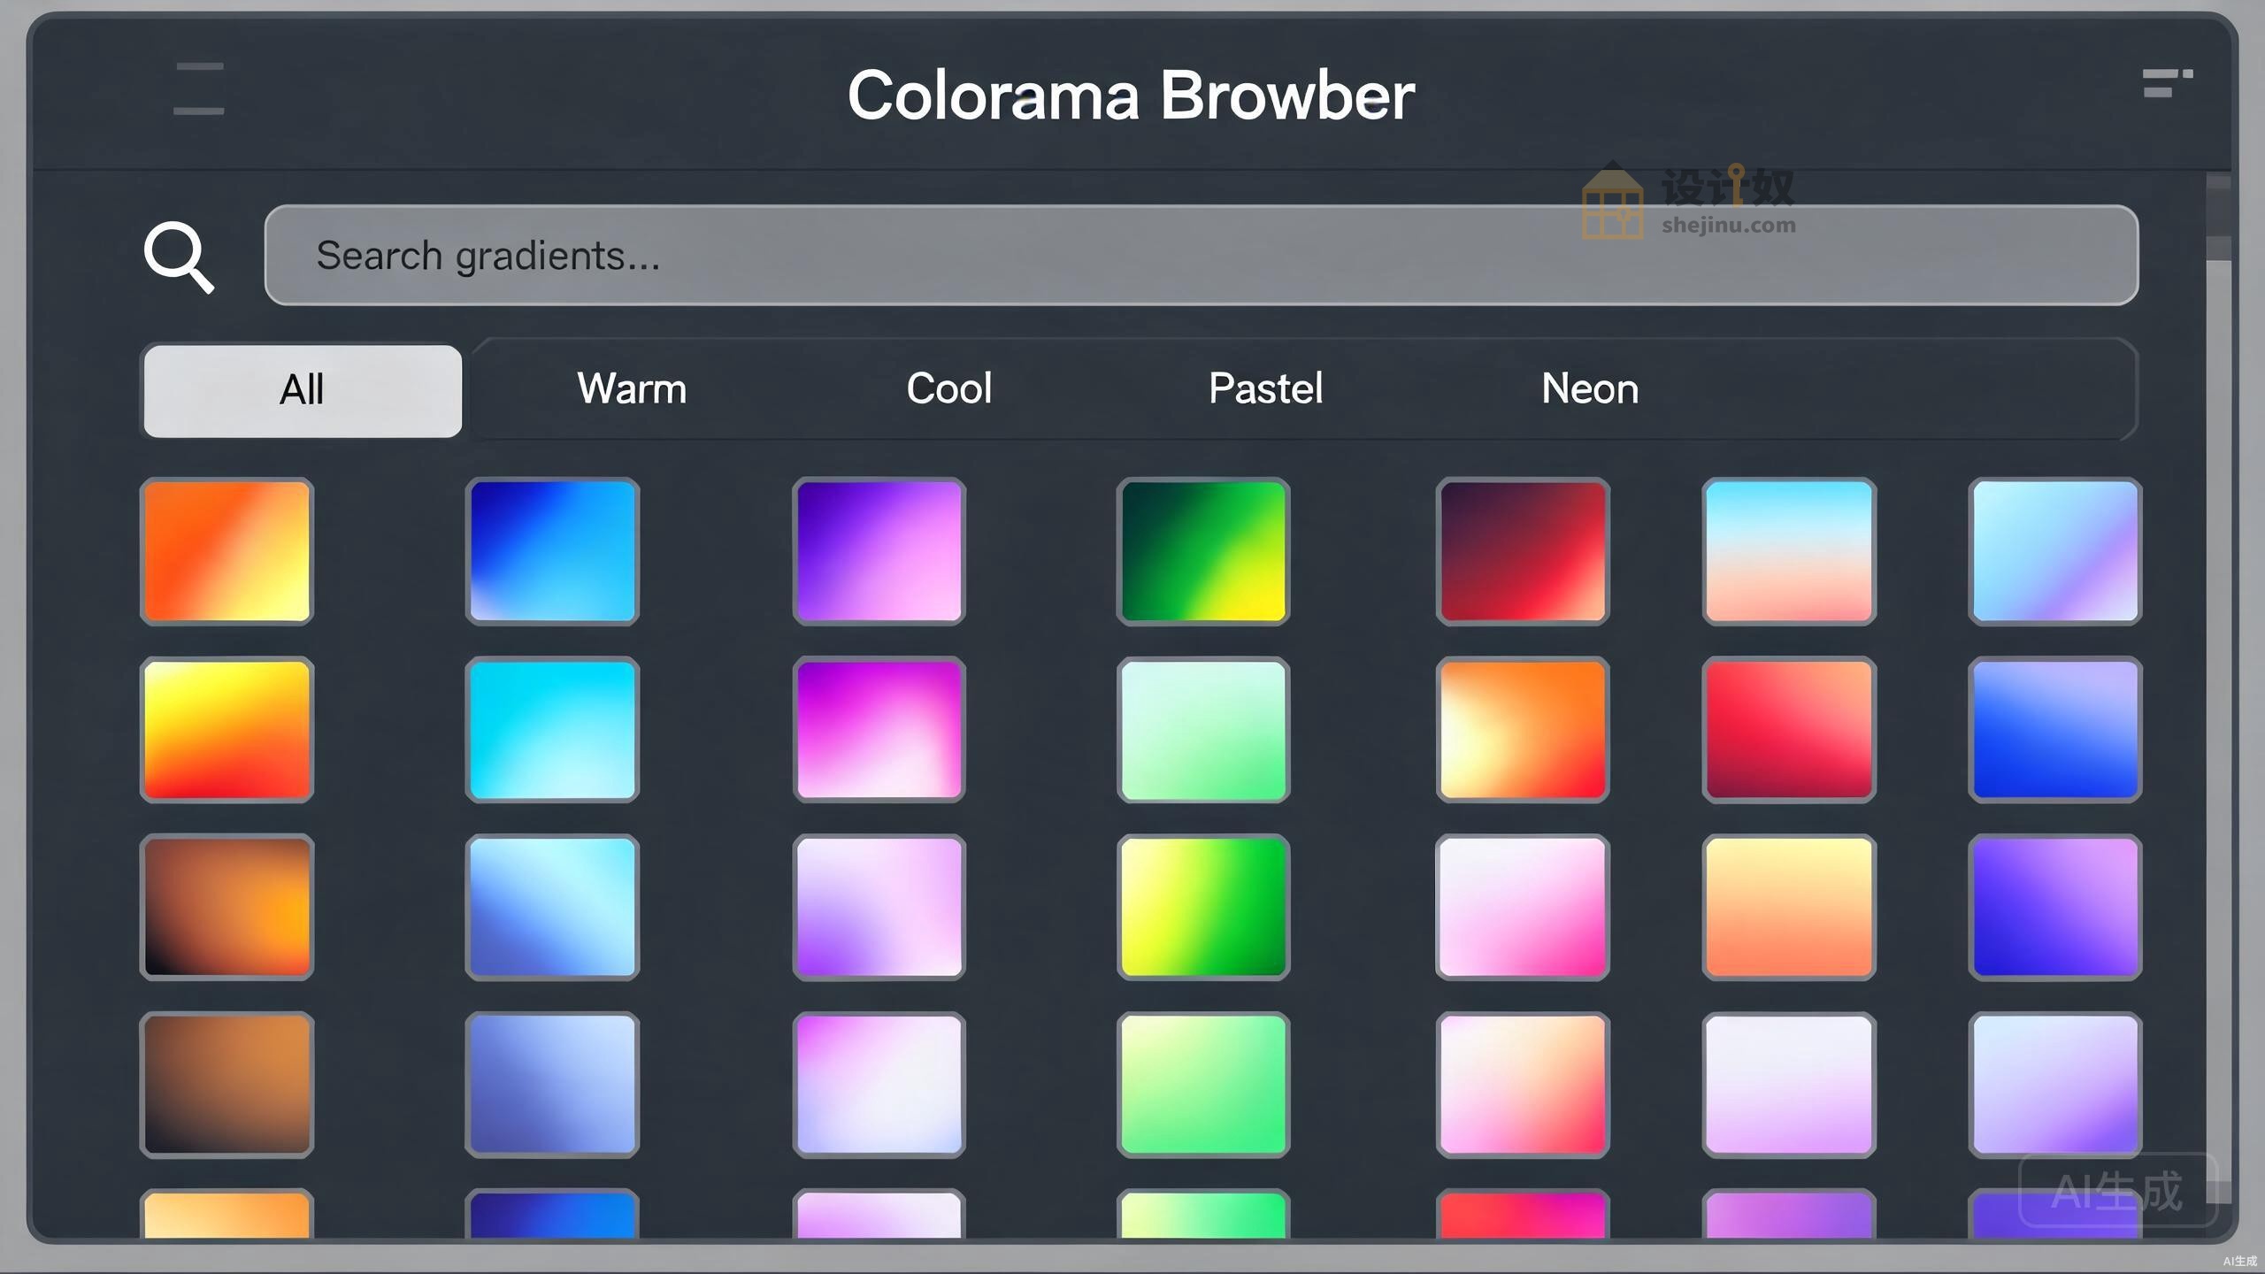The height and width of the screenshot is (1274, 2265).
Task: Open the sort/filter icon at top right
Action: 2167,83
